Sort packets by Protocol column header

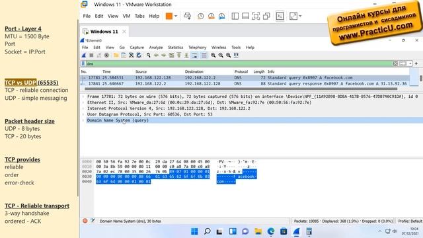tap(241, 71)
